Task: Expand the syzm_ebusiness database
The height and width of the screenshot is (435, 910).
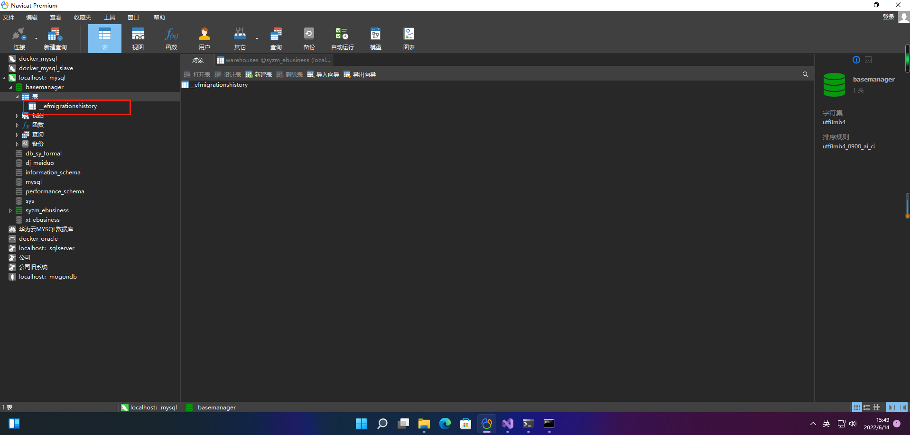Action: tap(10, 210)
